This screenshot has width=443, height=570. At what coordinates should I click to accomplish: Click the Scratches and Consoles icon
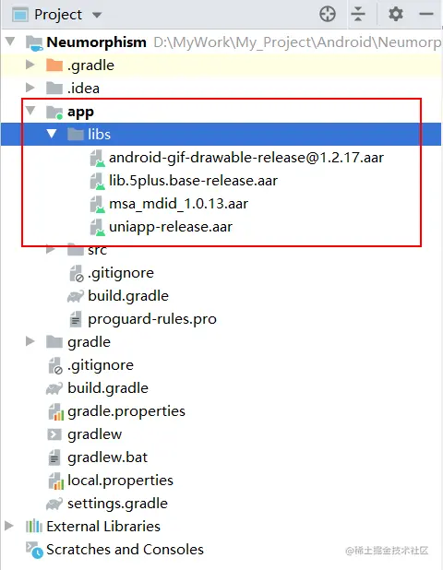point(34,550)
